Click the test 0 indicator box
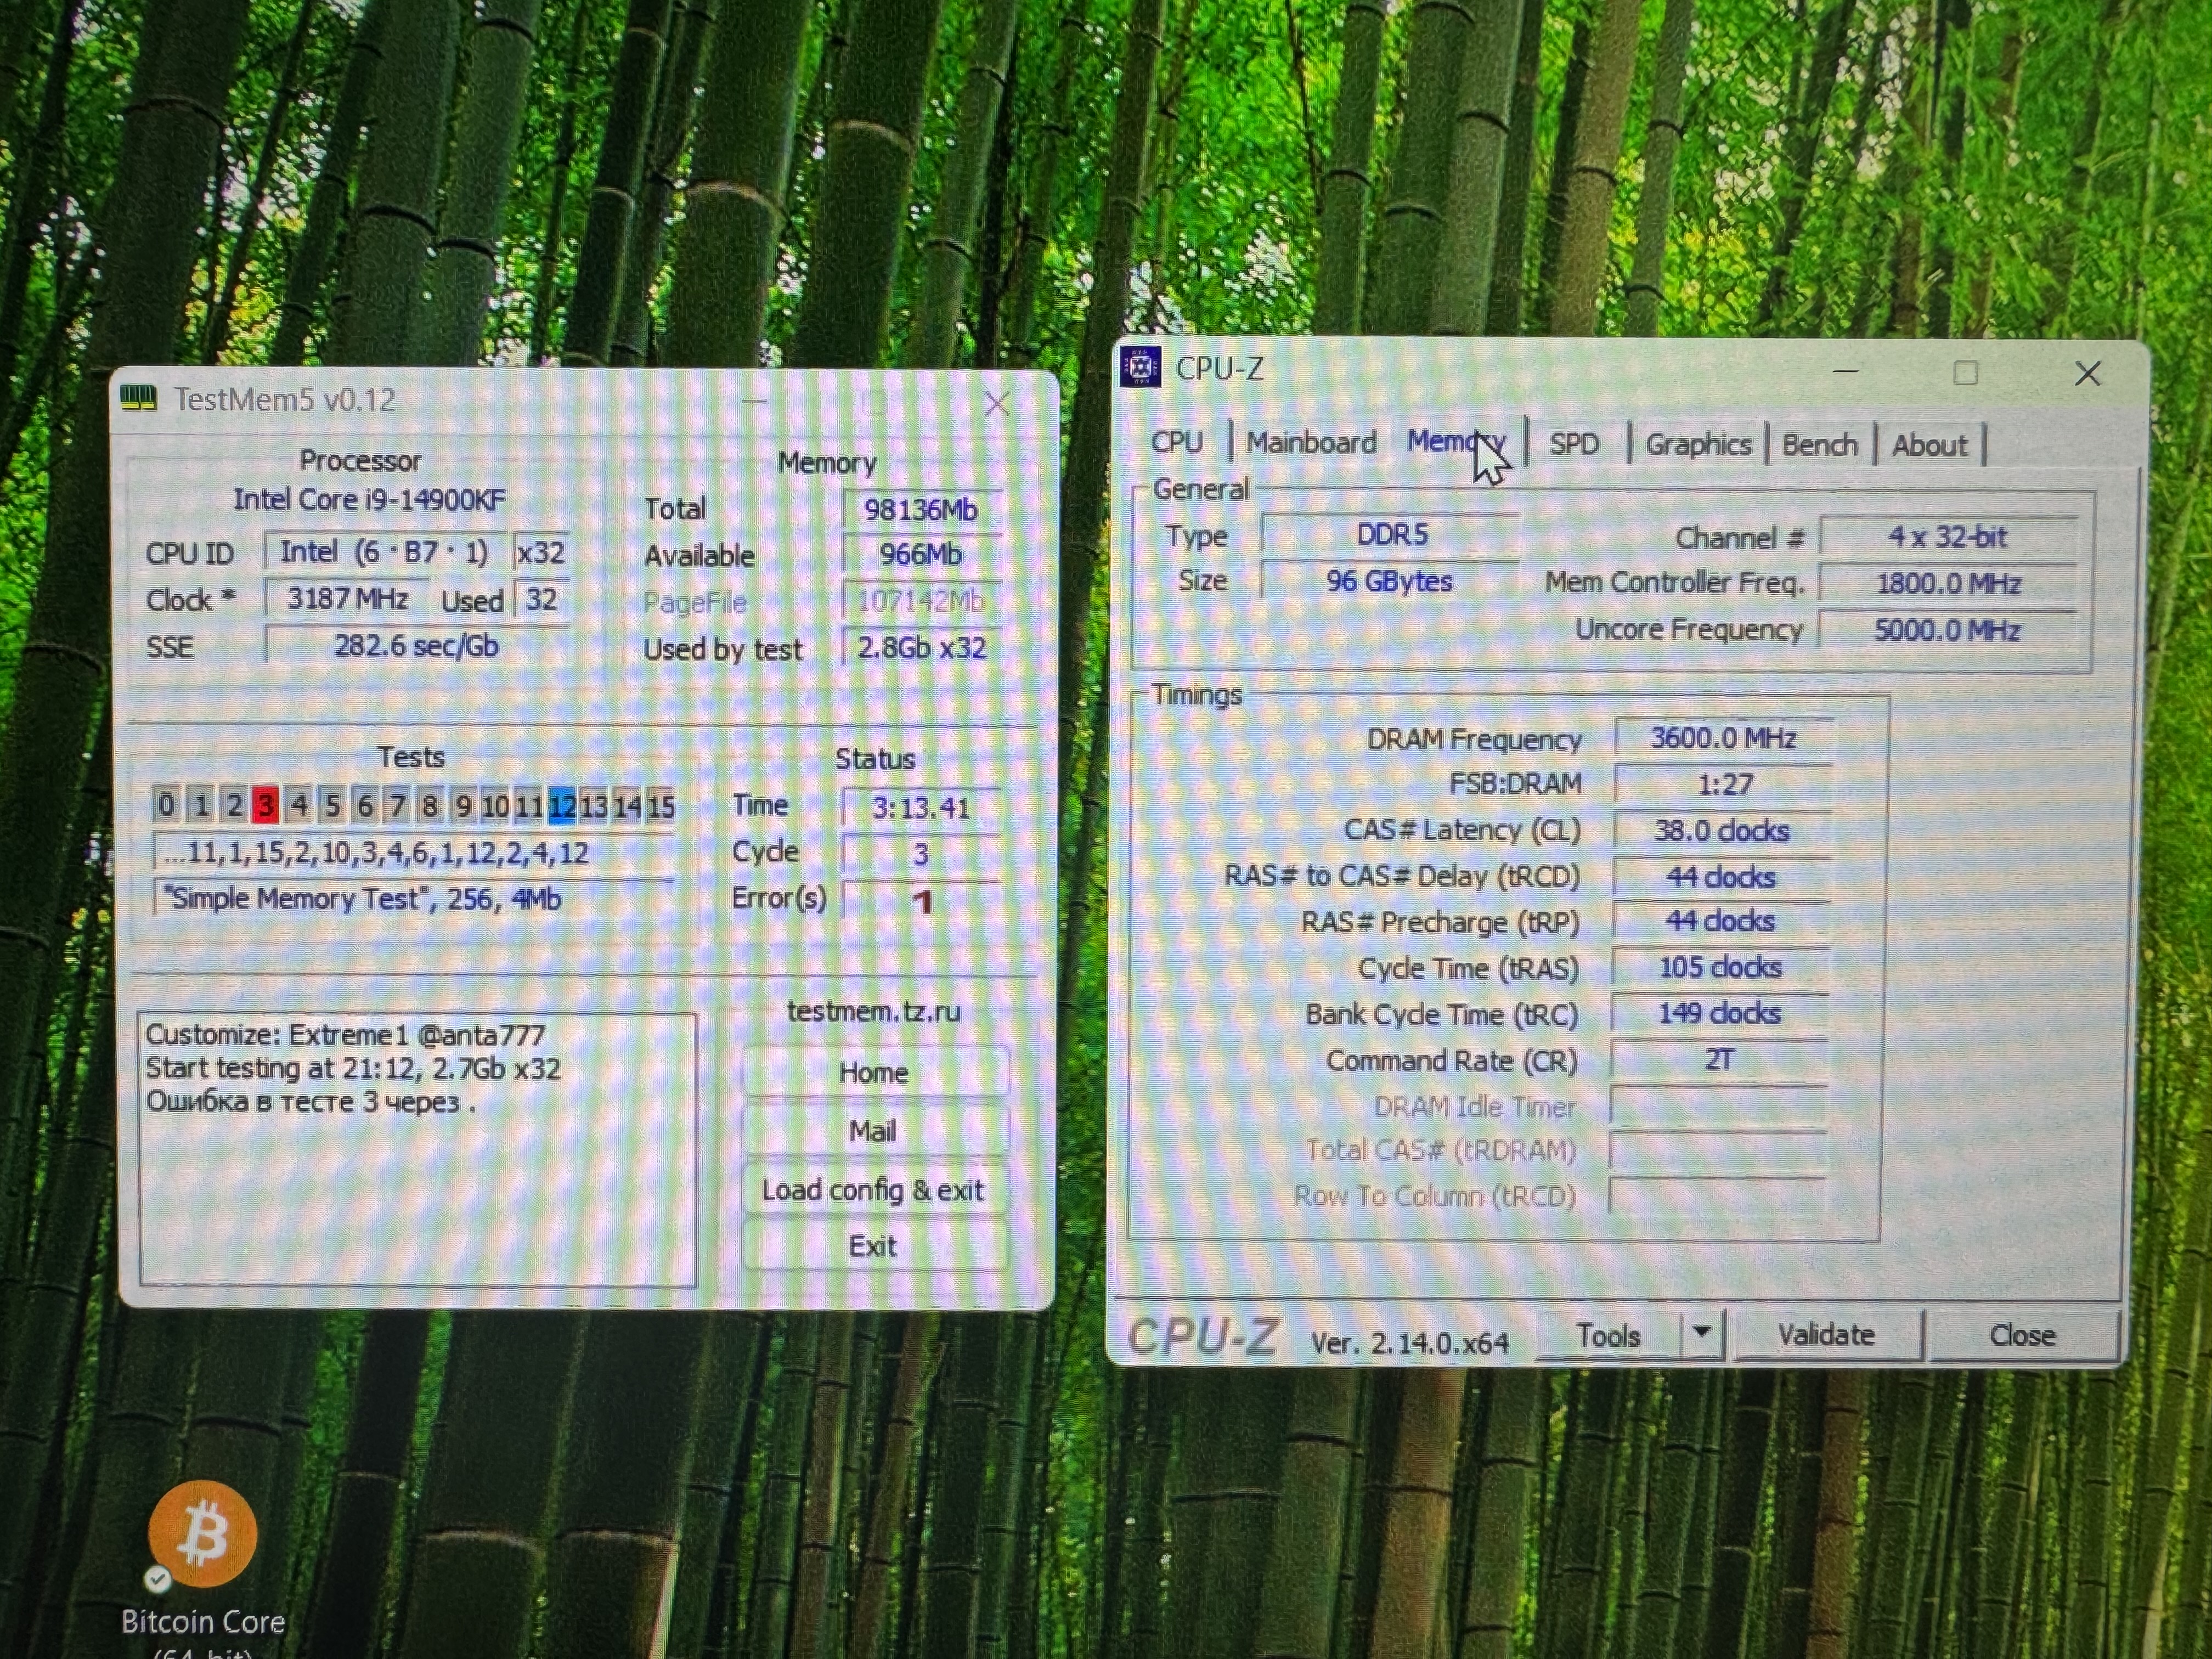2212x1659 pixels. point(167,805)
